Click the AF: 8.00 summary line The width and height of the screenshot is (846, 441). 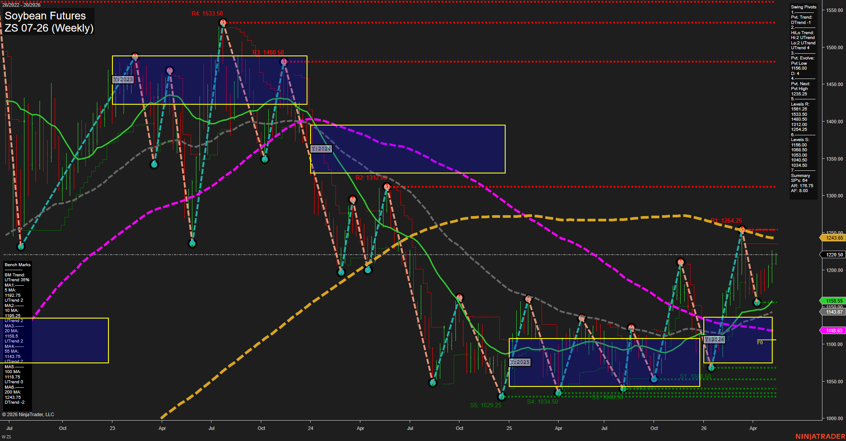tap(799, 191)
